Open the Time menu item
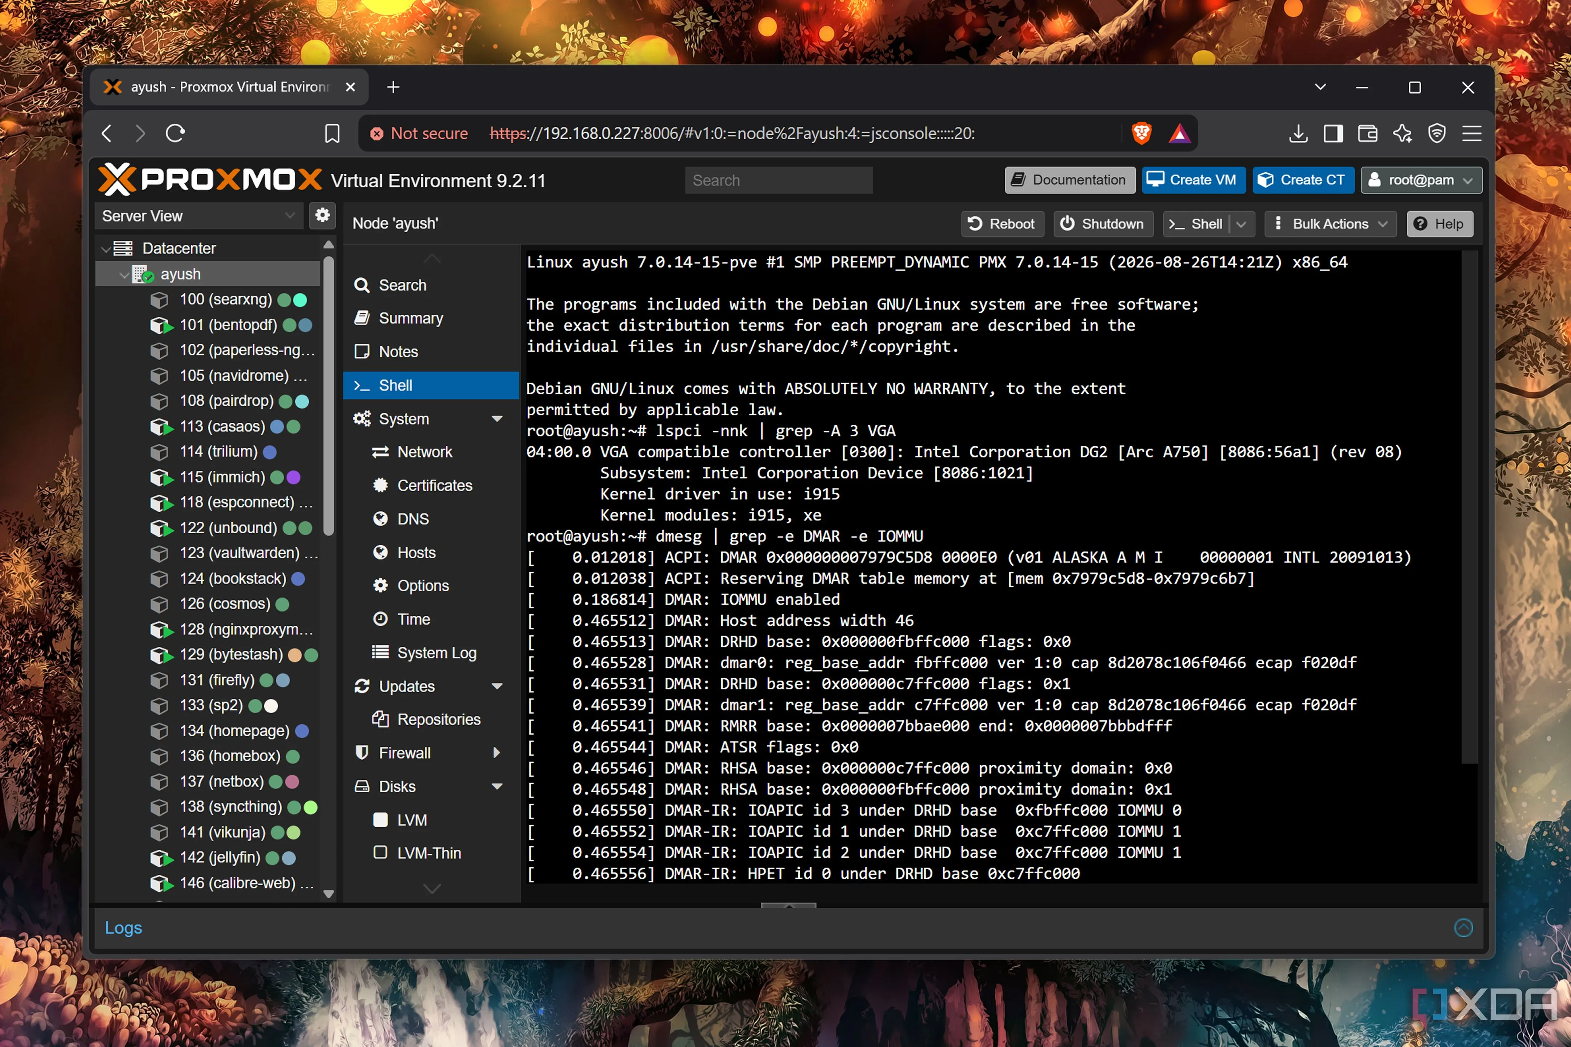Screen dimensions: 1571x1047 coord(431,619)
